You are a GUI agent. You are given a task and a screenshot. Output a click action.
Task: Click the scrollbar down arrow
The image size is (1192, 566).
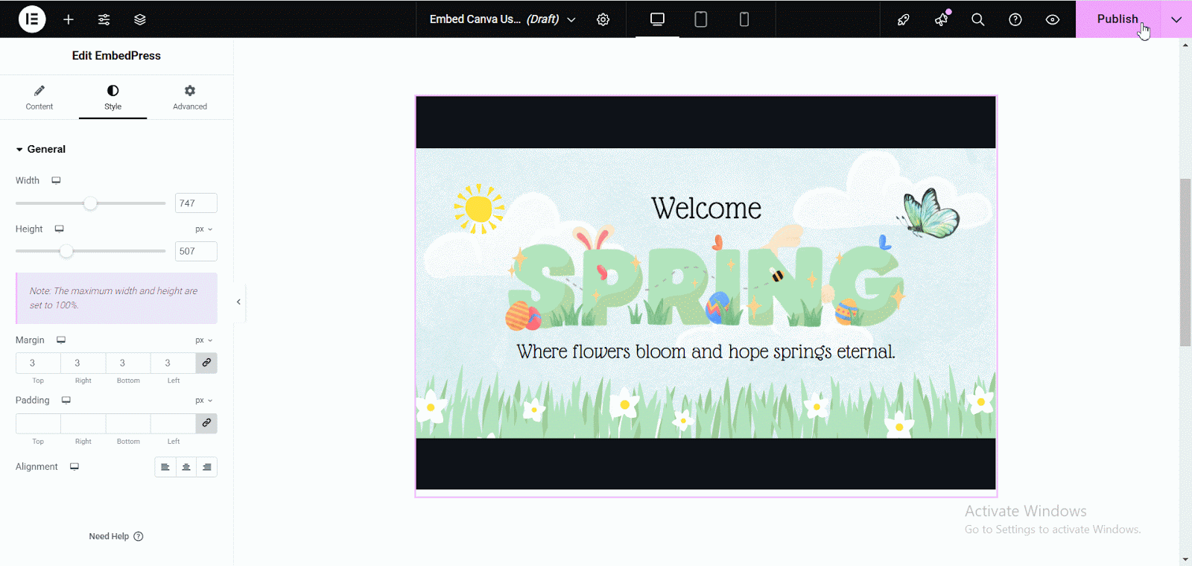coord(1185,559)
